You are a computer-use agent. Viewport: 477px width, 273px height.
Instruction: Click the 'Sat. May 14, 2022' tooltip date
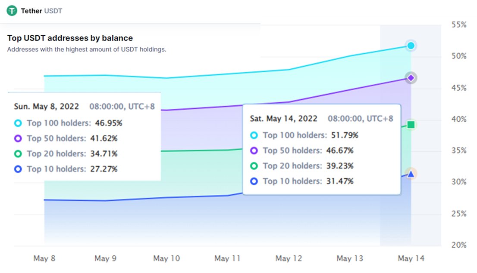click(x=283, y=119)
